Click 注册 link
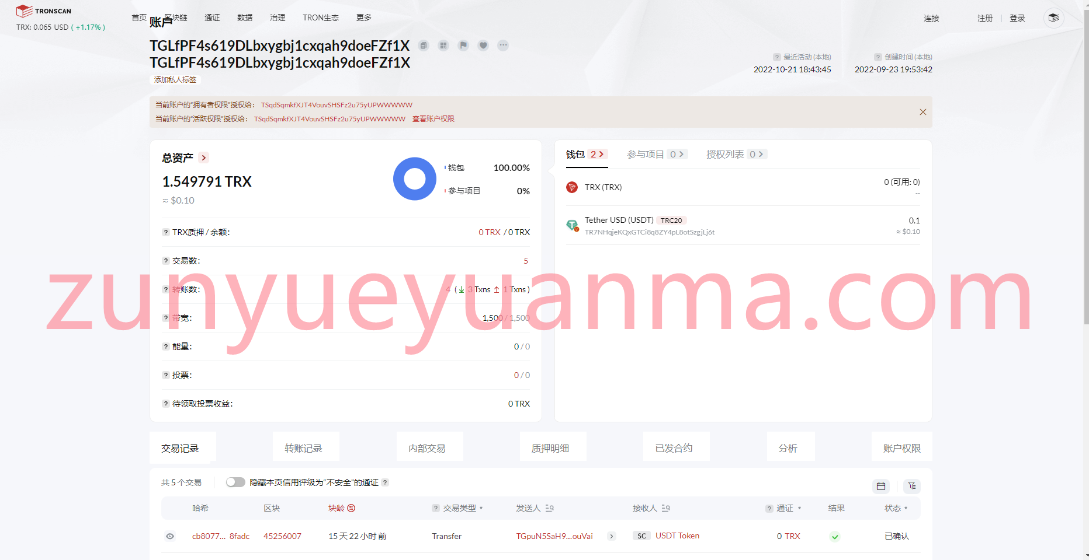The image size is (1089, 560). (x=985, y=18)
